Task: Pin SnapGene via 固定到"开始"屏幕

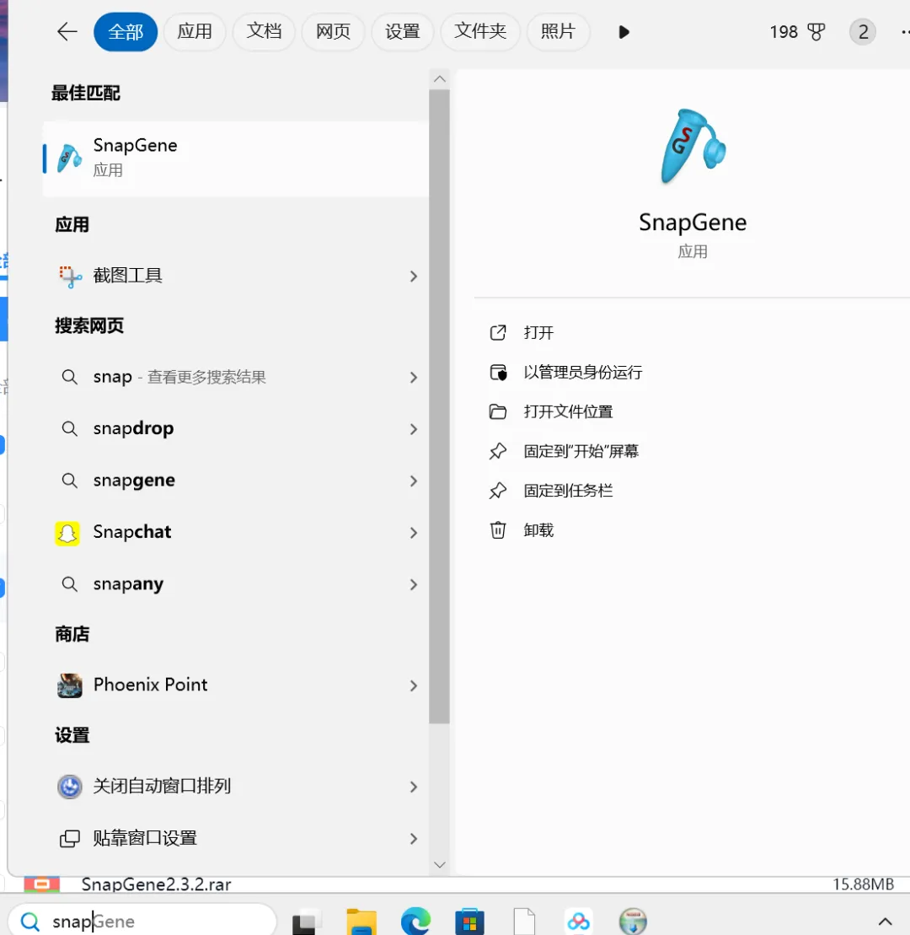Action: coord(581,451)
